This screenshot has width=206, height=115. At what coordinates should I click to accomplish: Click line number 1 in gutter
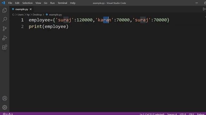tap(22, 20)
